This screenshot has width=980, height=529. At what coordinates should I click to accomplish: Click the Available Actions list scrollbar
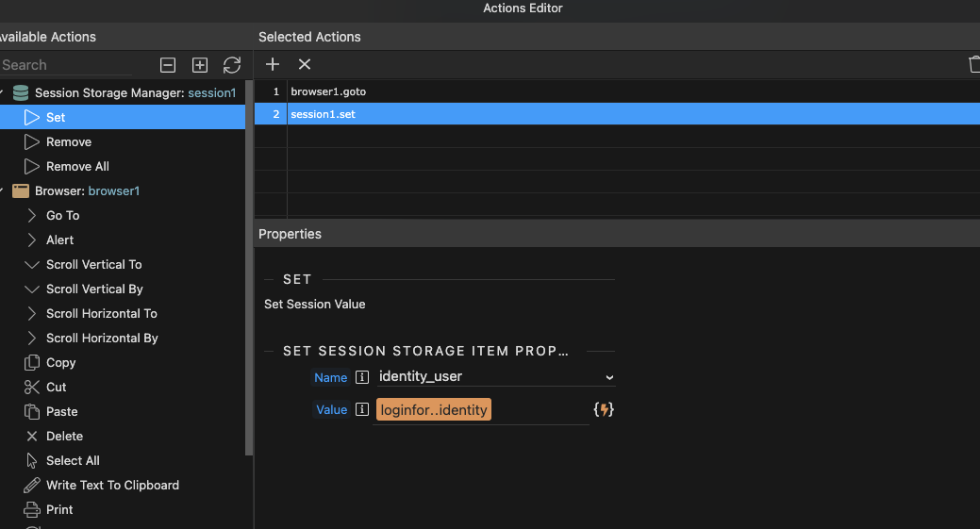(x=249, y=269)
